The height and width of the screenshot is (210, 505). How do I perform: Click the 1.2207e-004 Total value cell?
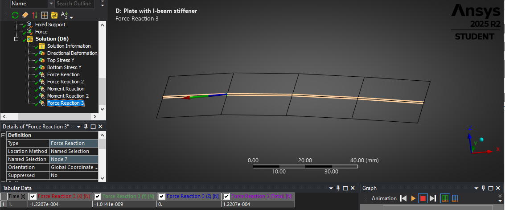[x=258, y=204]
